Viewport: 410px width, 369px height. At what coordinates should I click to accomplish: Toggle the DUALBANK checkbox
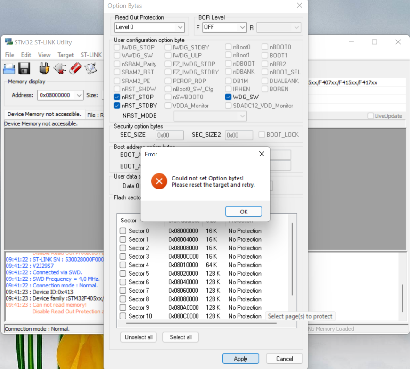pos(265,81)
